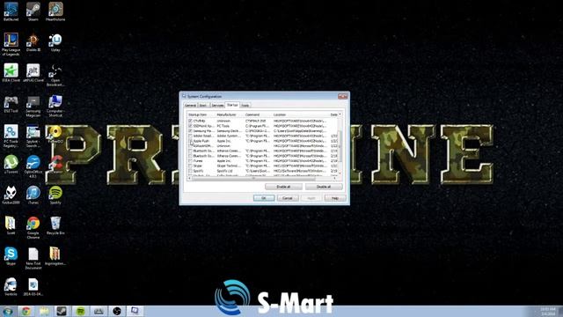563x317 pixels.
Task: Open the iTunes desktop shortcut
Action: tap(33, 195)
